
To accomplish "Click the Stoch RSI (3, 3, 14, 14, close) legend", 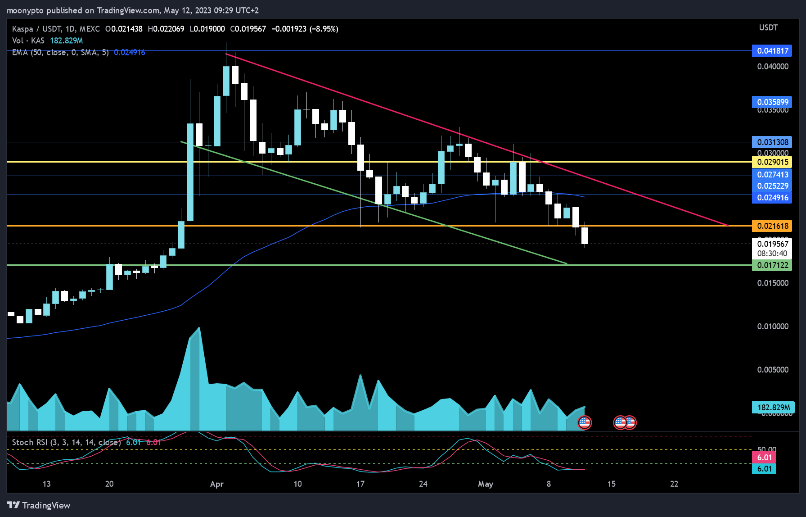I will (x=66, y=442).
